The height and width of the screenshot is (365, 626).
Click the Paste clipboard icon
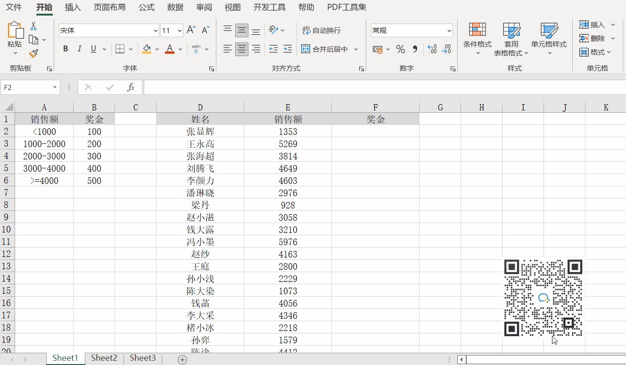(x=15, y=30)
